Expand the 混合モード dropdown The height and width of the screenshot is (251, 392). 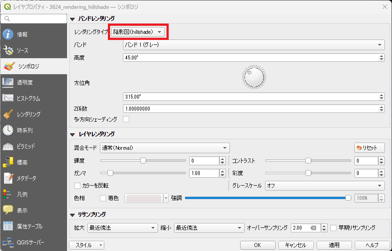tap(165, 148)
